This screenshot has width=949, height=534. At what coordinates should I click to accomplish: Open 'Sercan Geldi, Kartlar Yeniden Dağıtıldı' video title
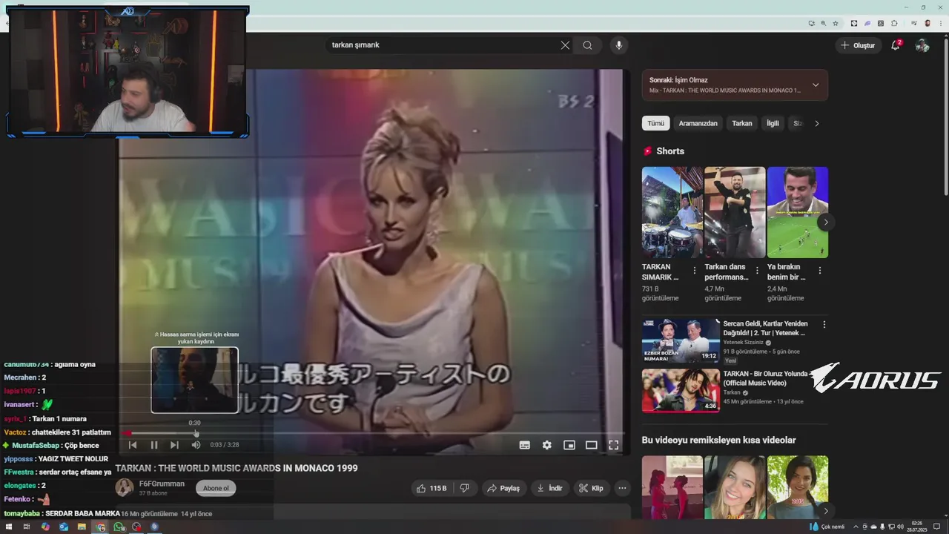(765, 328)
